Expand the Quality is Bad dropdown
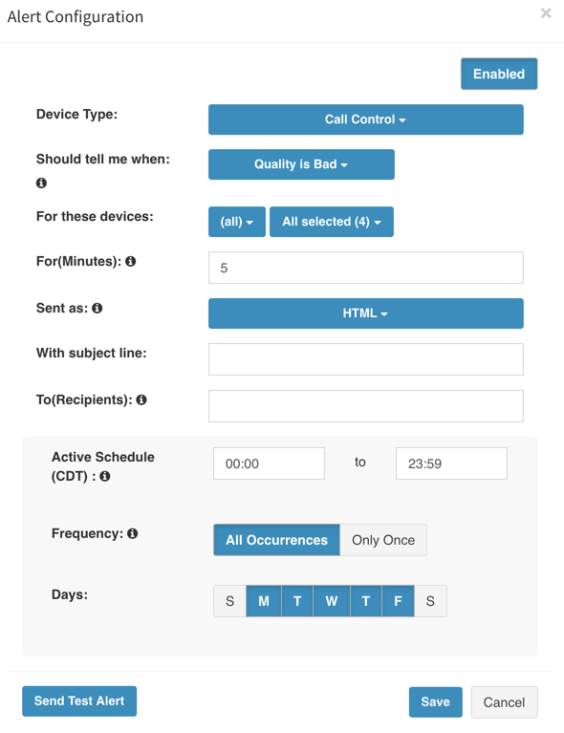564x733 pixels. [301, 164]
